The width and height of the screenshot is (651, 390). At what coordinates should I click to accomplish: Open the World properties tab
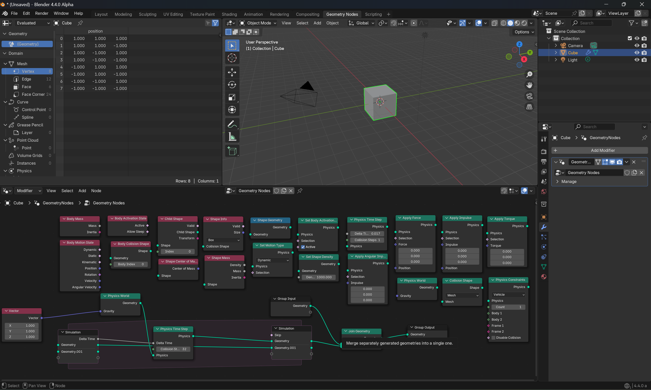(x=543, y=192)
